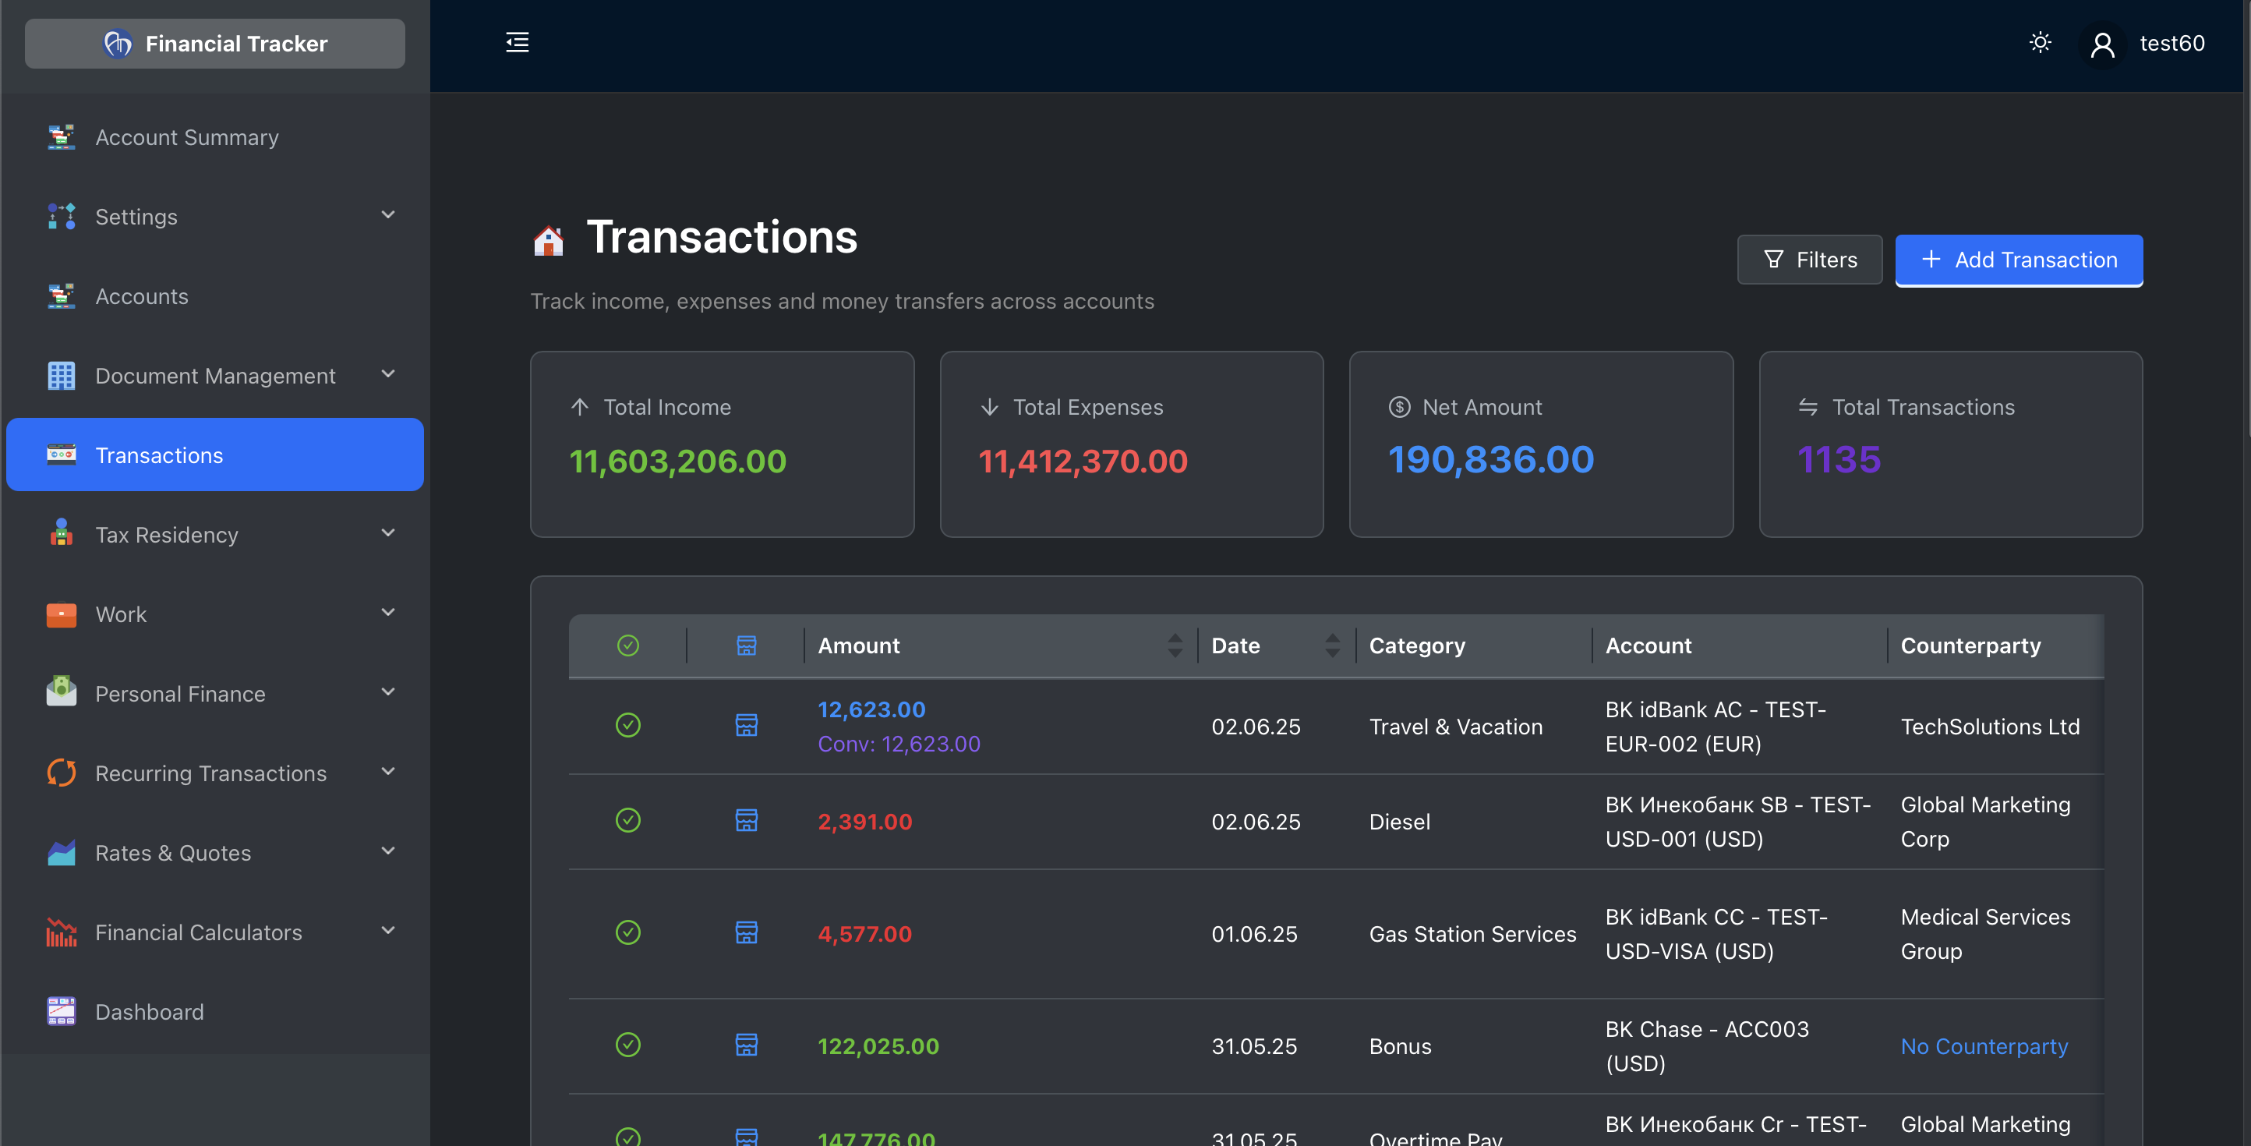
Task: Click the sidebar collapse icon in the header
Action: [517, 42]
